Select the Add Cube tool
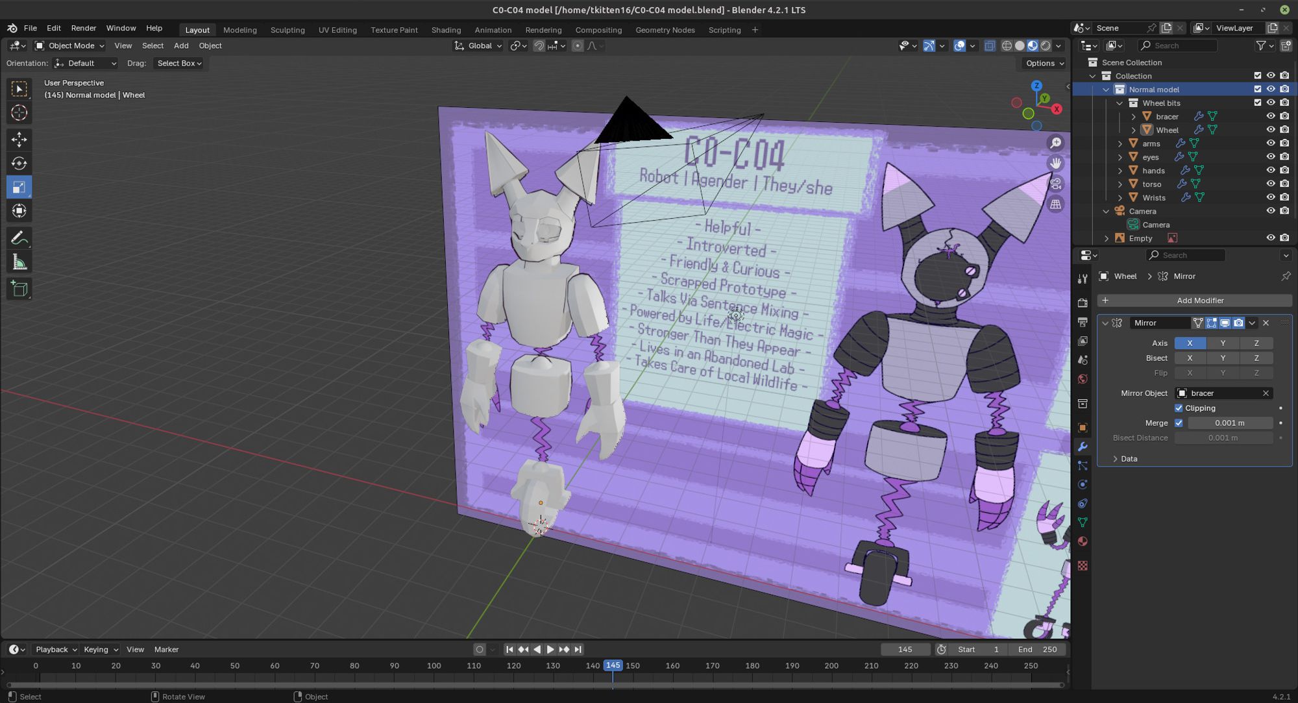1298x703 pixels. click(19, 288)
